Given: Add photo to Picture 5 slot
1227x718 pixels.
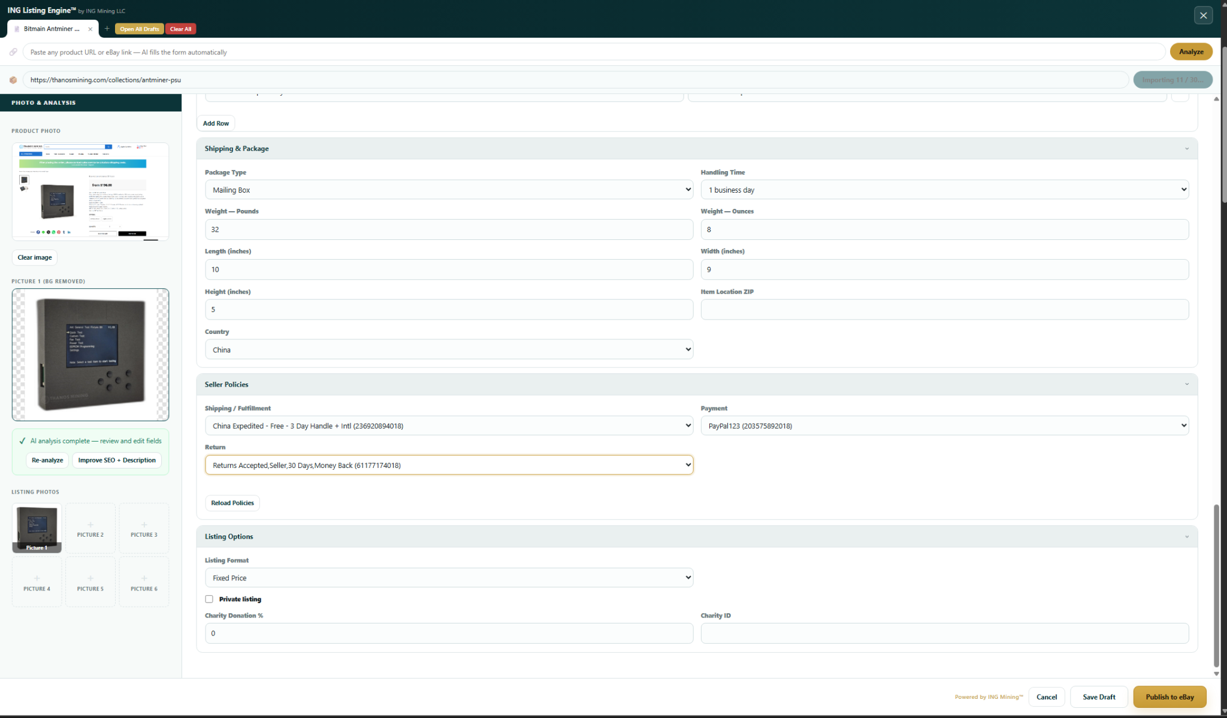Looking at the screenshot, I should point(90,582).
